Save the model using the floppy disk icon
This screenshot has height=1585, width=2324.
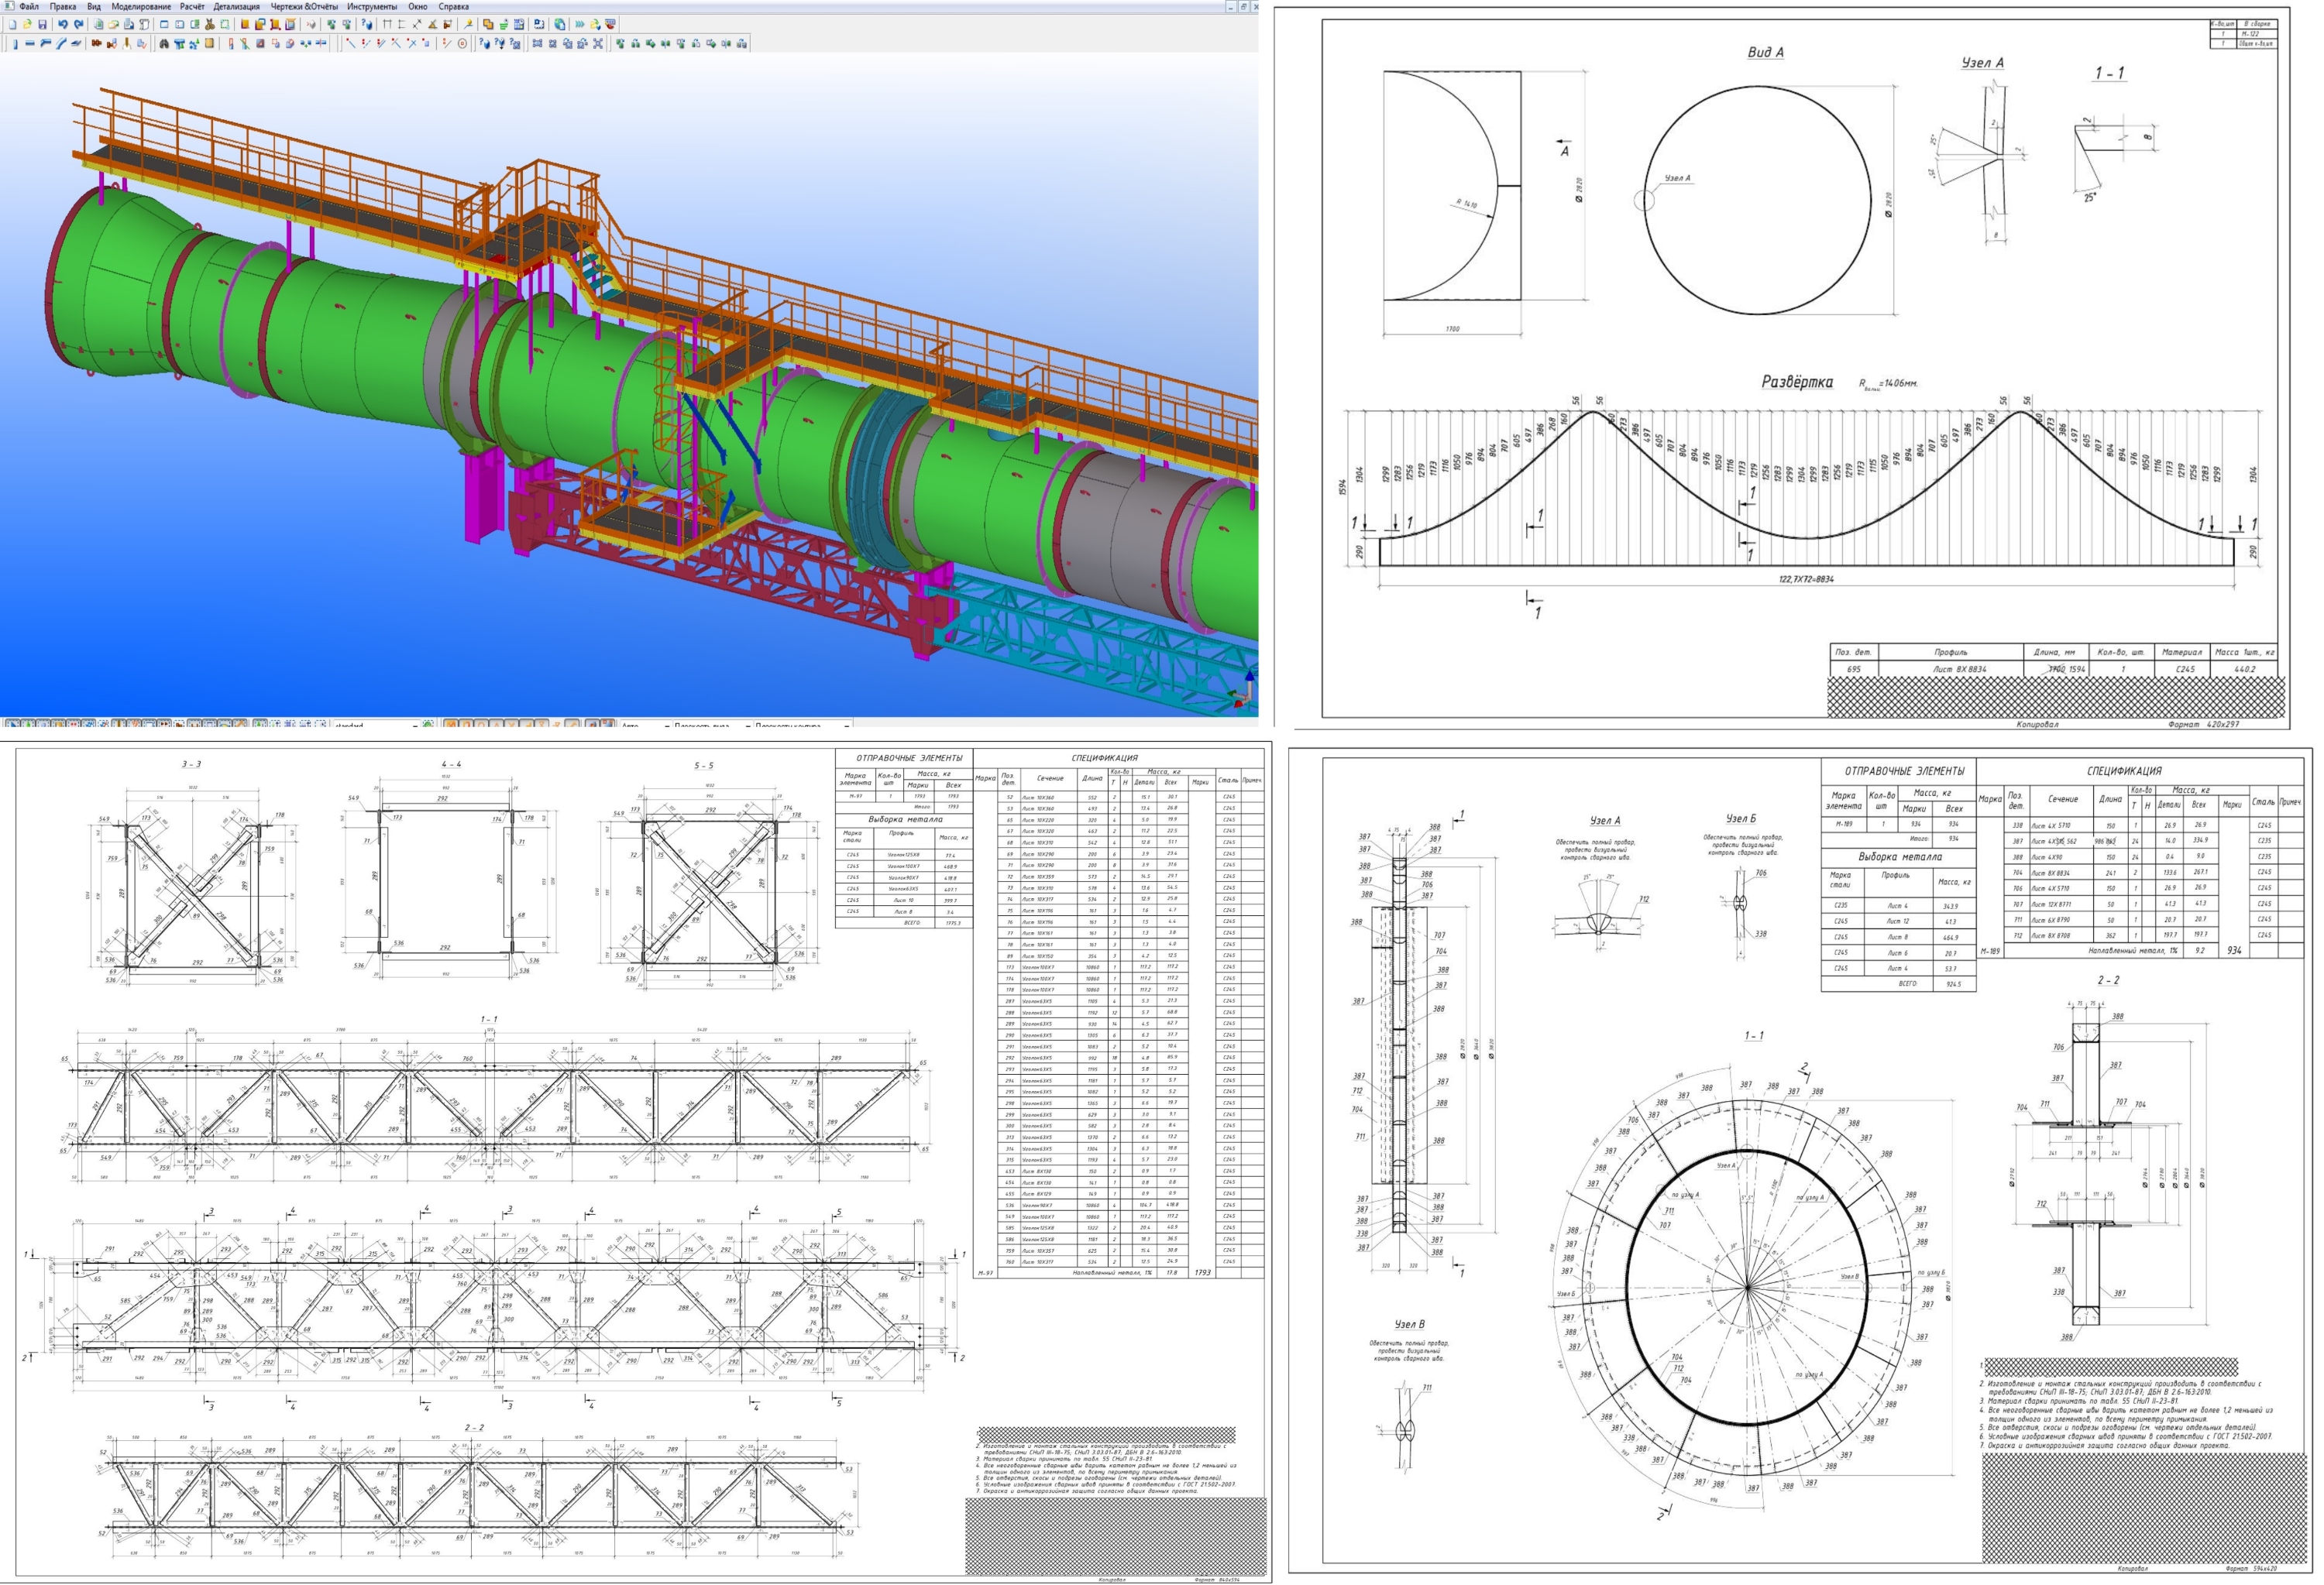click(x=42, y=24)
